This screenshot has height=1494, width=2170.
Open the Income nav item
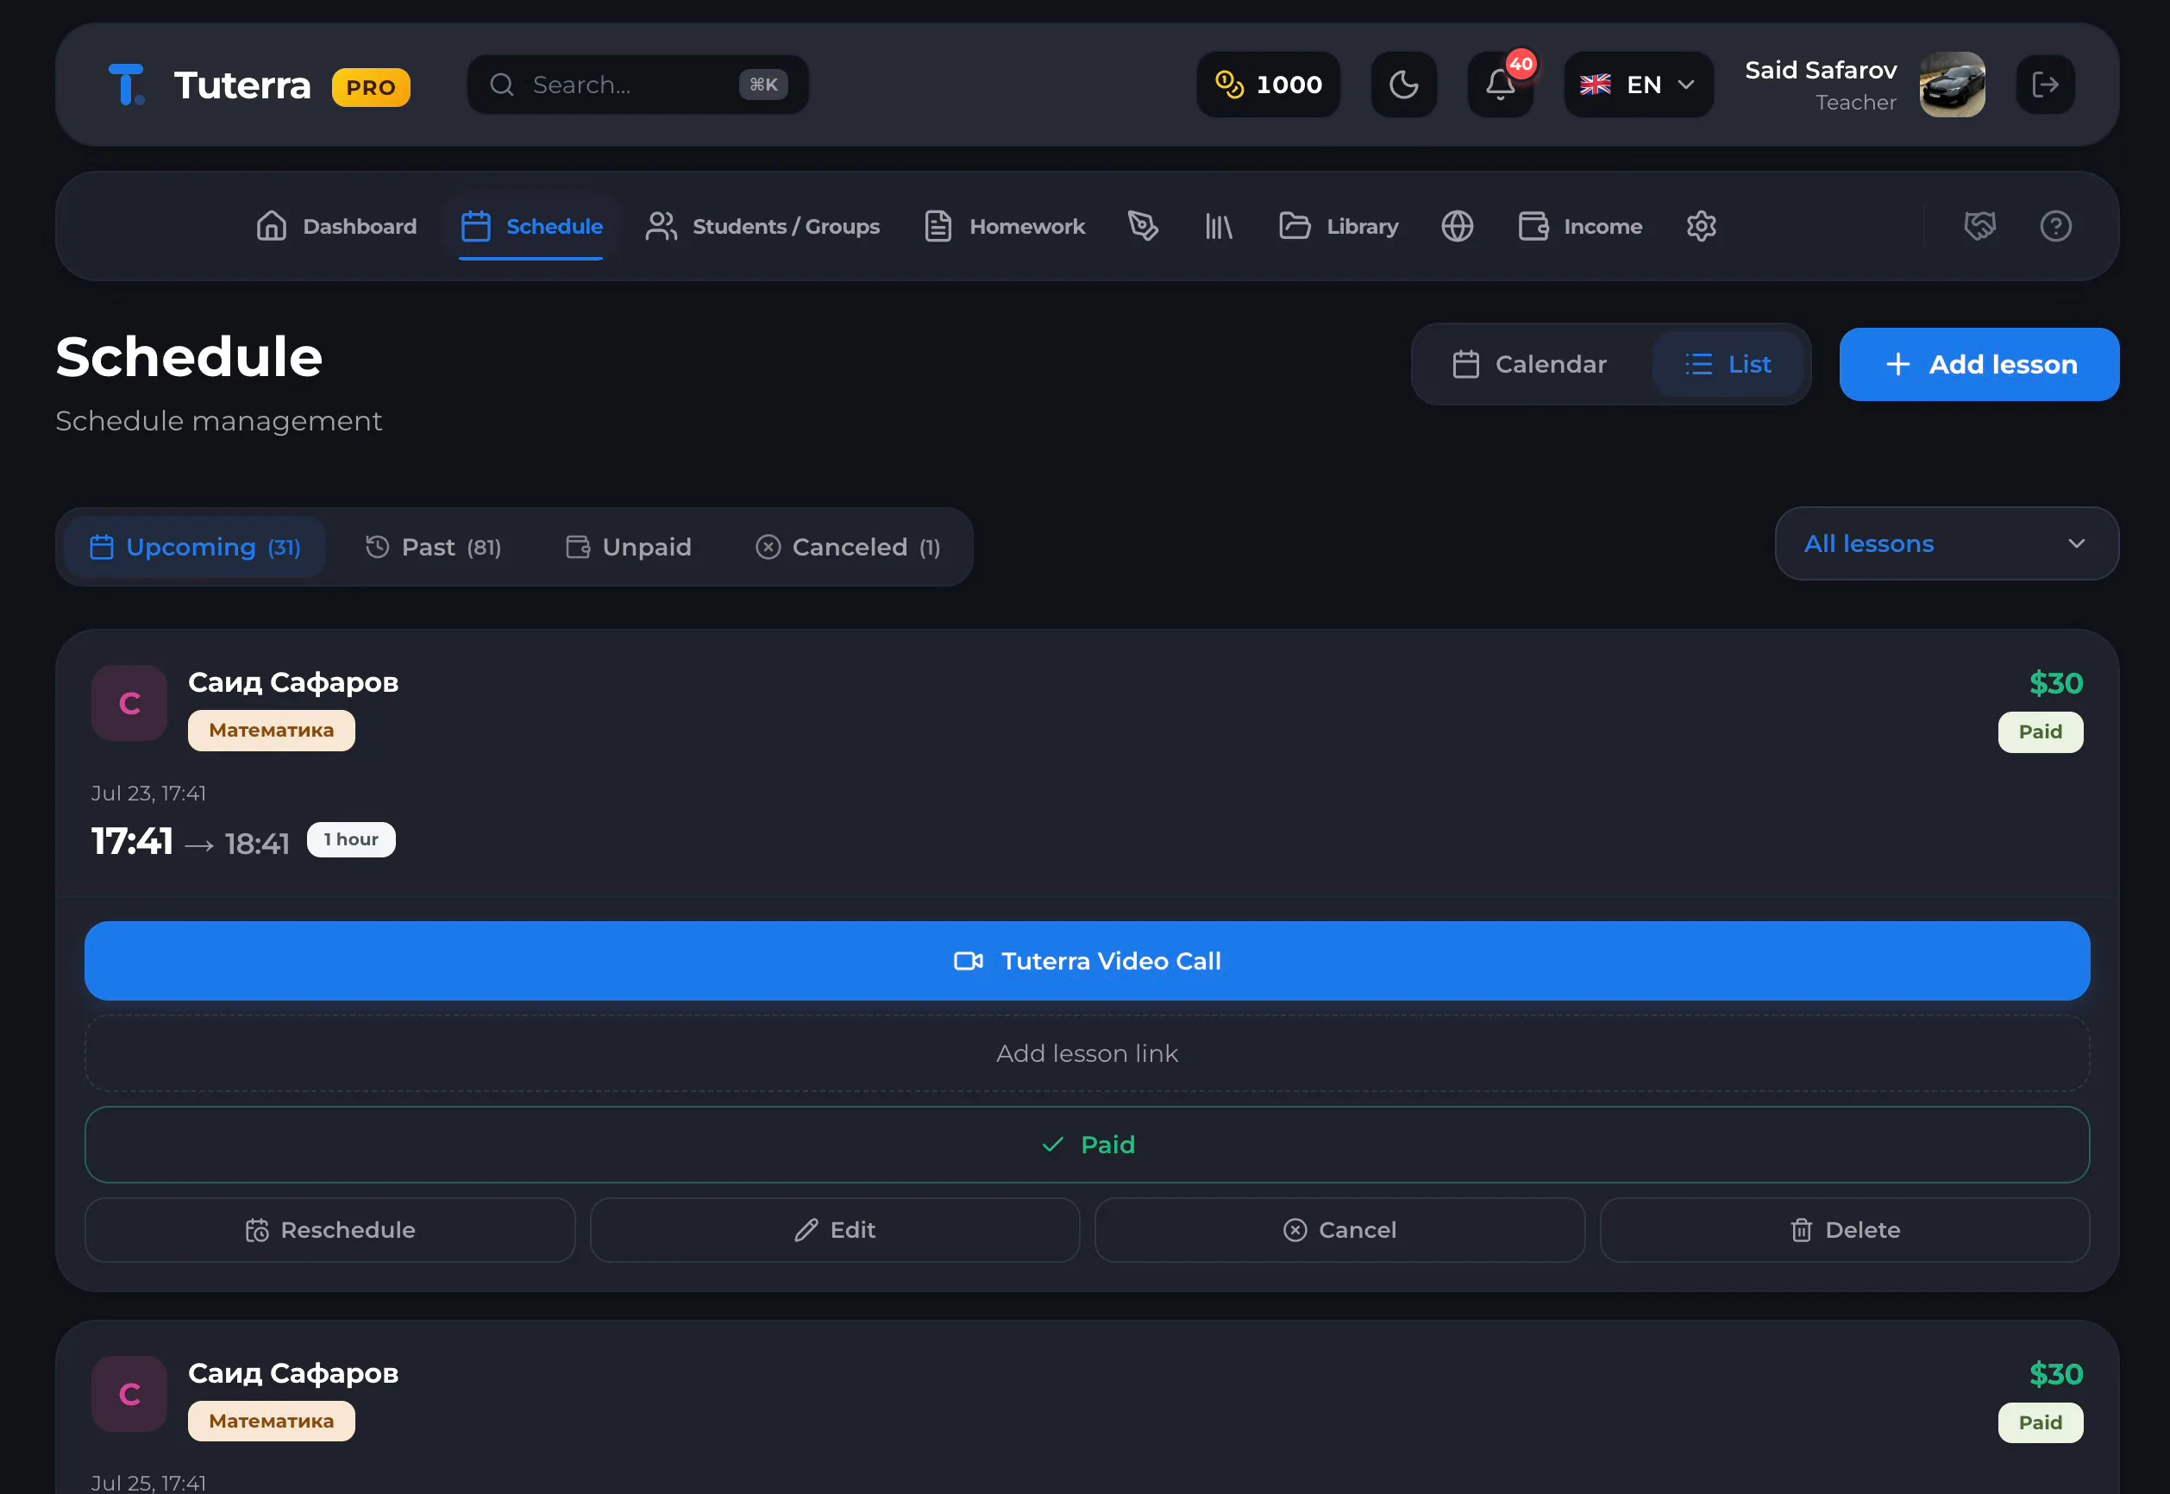(x=1579, y=226)
